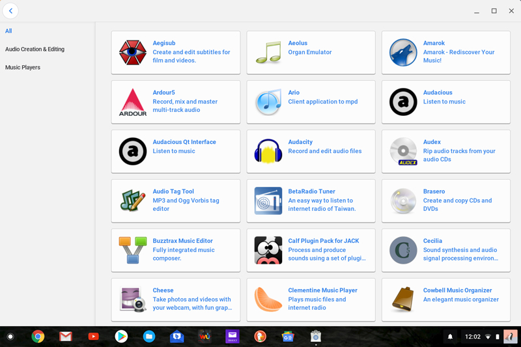The image size is (521, 347).
Task: Open the launcher circle in shelf
Action: (10, 337)
